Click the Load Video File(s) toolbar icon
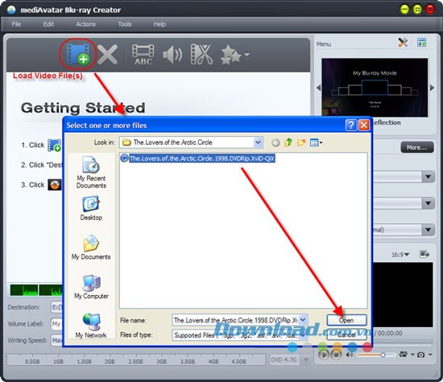Image resolution: width=443 pixels, height=382 pixels. pyautogui.click(x=78, y=54)
